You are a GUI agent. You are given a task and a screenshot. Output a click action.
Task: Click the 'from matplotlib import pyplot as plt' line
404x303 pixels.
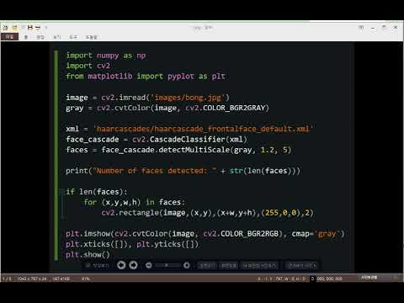(146, 77)
